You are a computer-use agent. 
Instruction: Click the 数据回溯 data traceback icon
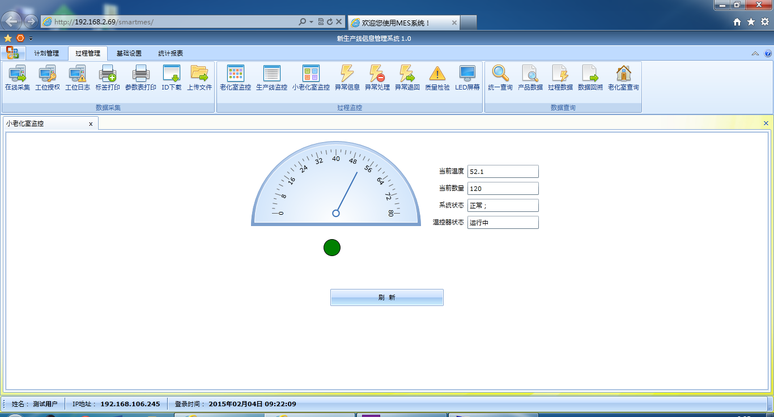pos(590,78)
